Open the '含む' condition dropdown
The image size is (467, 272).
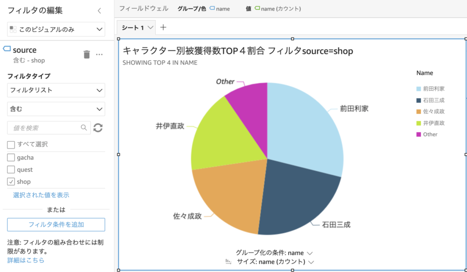56,109
